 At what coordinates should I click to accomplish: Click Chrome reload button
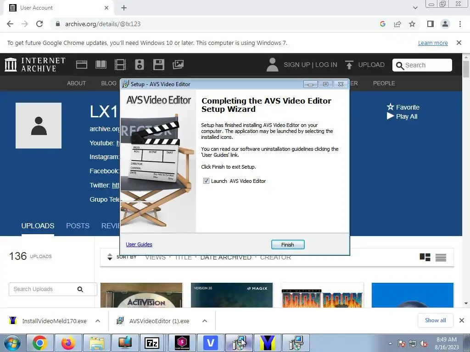pyautogui.click(x=39, y=24)
